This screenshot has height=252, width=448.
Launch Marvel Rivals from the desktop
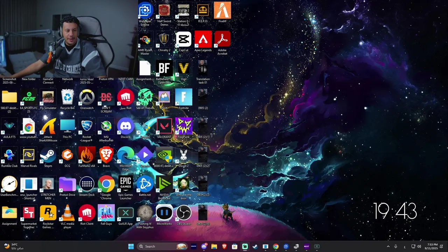pyautogui.click(x=29, y=156)
